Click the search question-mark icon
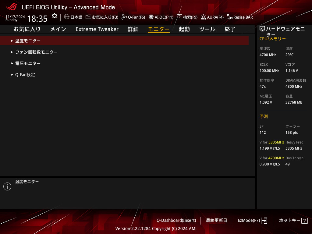This screenshot has height=234, width=312. pos(179,17)
